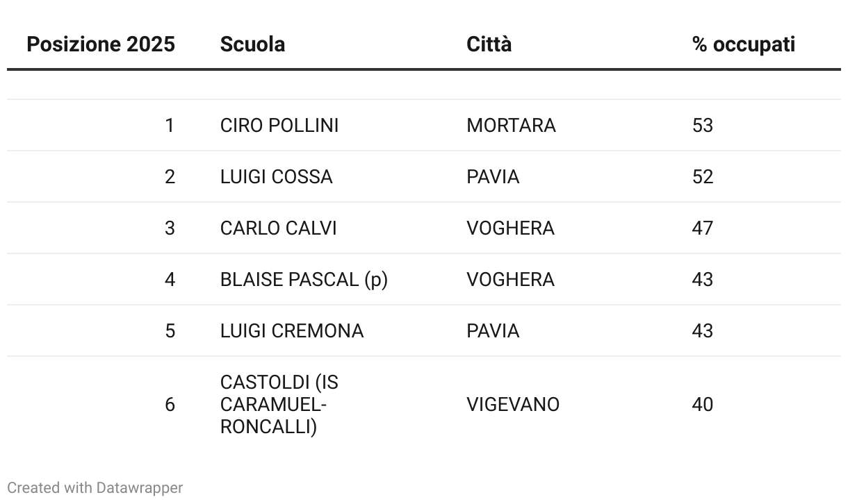Viewport: 848px width, 504px height.
Task: Click the Posizione 2025 column header
Action: pyautogui.click(x=101, y=44)
